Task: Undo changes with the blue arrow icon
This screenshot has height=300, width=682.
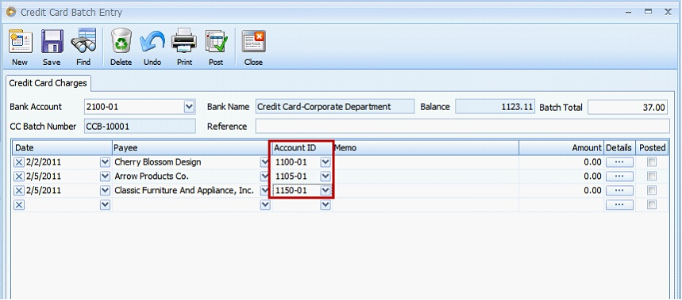Action: tap(152, 42)
